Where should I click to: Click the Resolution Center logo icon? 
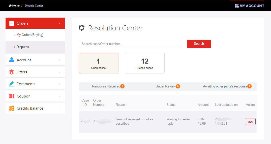(x=81, y=28)
